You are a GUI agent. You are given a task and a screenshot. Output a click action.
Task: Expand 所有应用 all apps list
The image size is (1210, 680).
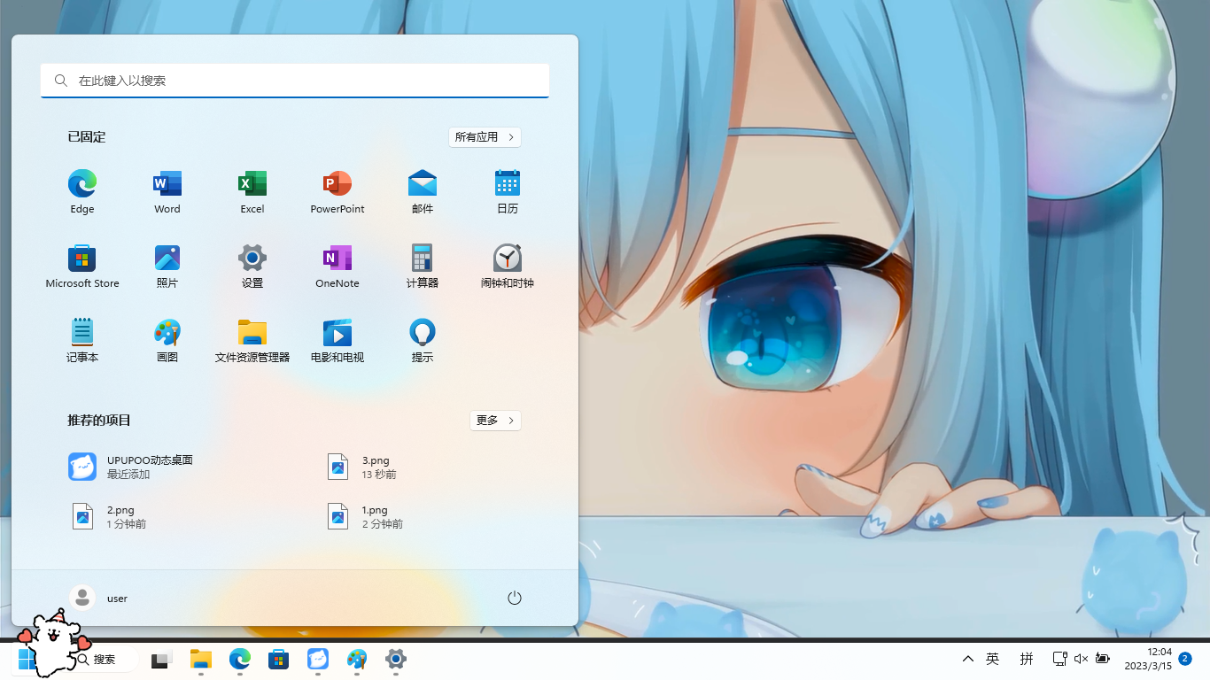485,137
